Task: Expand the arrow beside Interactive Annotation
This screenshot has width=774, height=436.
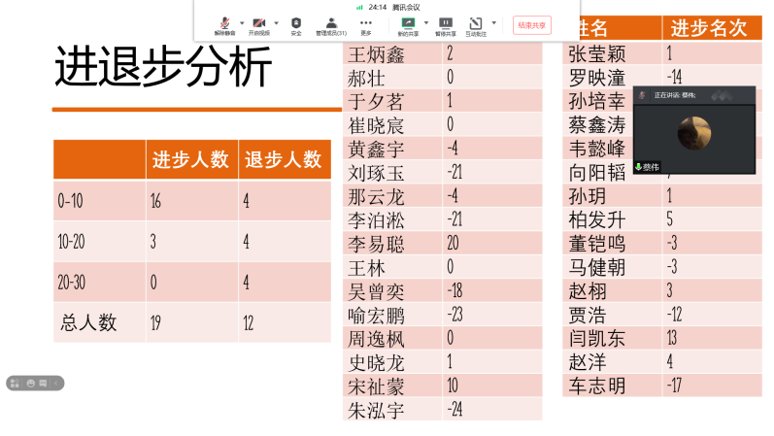Action: tap(493, 22)
